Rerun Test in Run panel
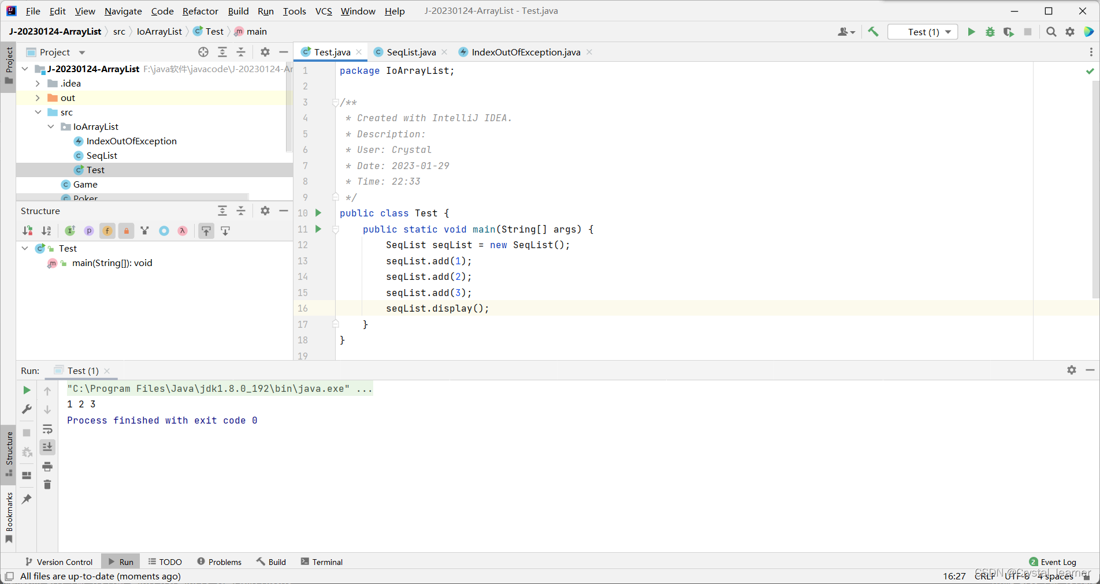 pos(27,391)
